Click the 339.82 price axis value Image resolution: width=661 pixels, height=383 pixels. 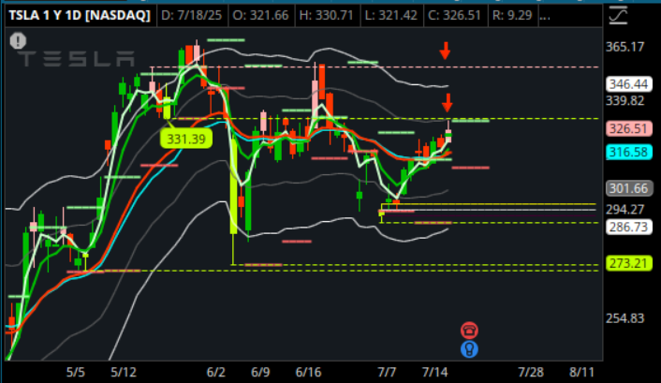[x=625, y=101]
